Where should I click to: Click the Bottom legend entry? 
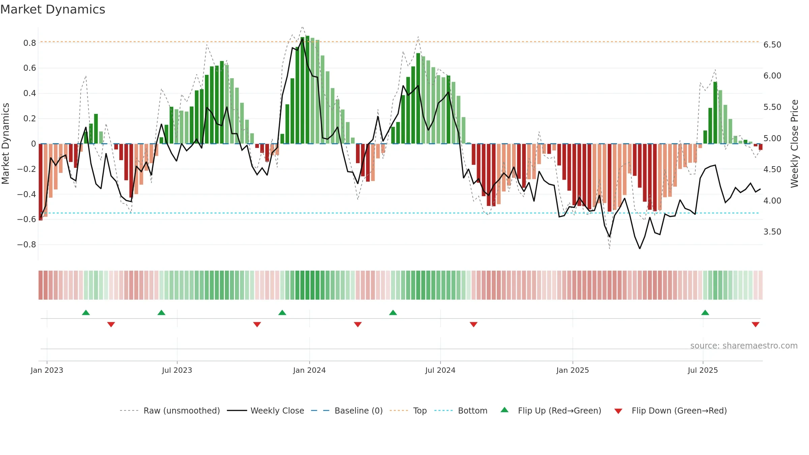pos(461,411)
